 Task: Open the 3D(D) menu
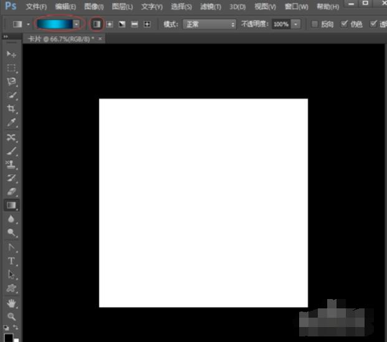(x=237, y=7)
